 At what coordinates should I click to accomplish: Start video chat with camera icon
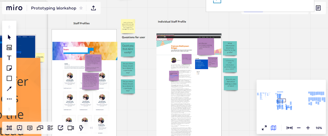pos(71,128)
